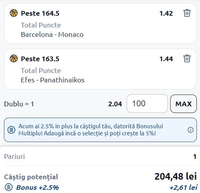Click the Bonus Multiplu banner text
The image size is (200, 193).
click(x=91, y=130)
